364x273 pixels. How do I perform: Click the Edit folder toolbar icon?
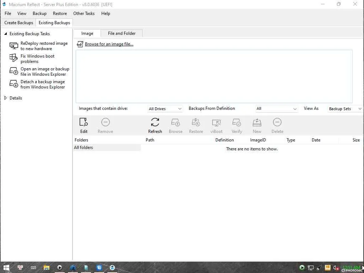84,122
